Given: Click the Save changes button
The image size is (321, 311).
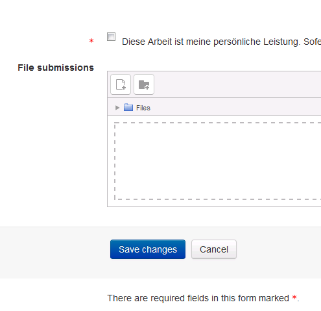Looking at the screenshot, I should 148,249.
